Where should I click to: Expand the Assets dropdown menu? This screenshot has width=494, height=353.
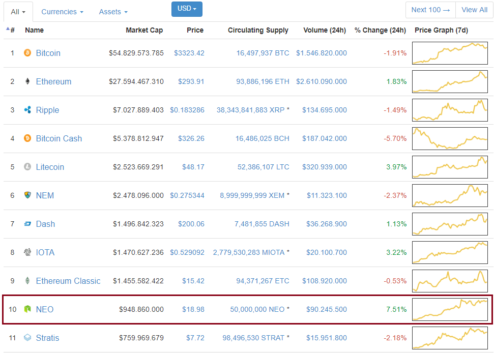point(113,12)
